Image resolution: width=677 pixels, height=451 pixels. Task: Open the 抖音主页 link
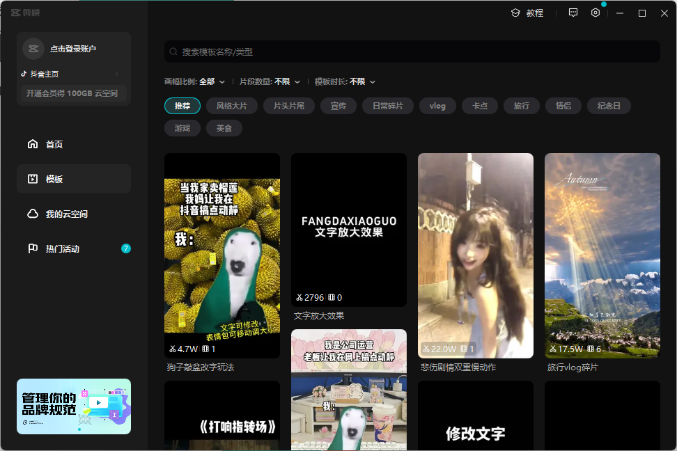pos(45,74)
